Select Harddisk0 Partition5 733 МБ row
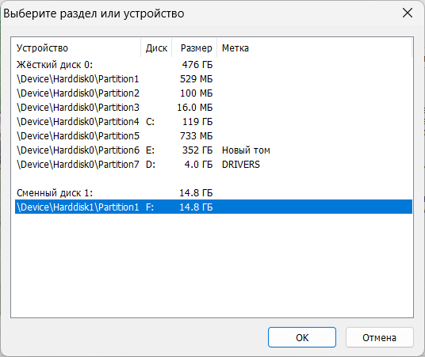This screenshot has height=357, width=425. tap(213, 136)
